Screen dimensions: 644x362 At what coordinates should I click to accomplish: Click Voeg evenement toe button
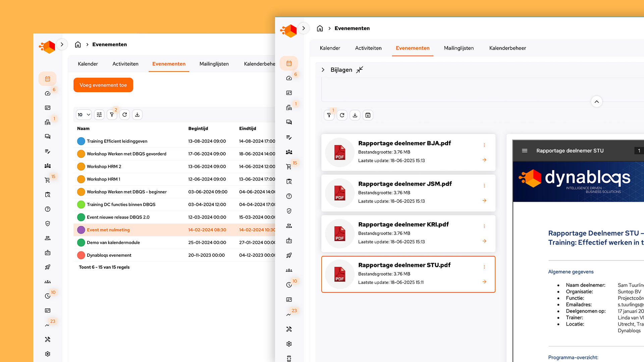point(103,85)
